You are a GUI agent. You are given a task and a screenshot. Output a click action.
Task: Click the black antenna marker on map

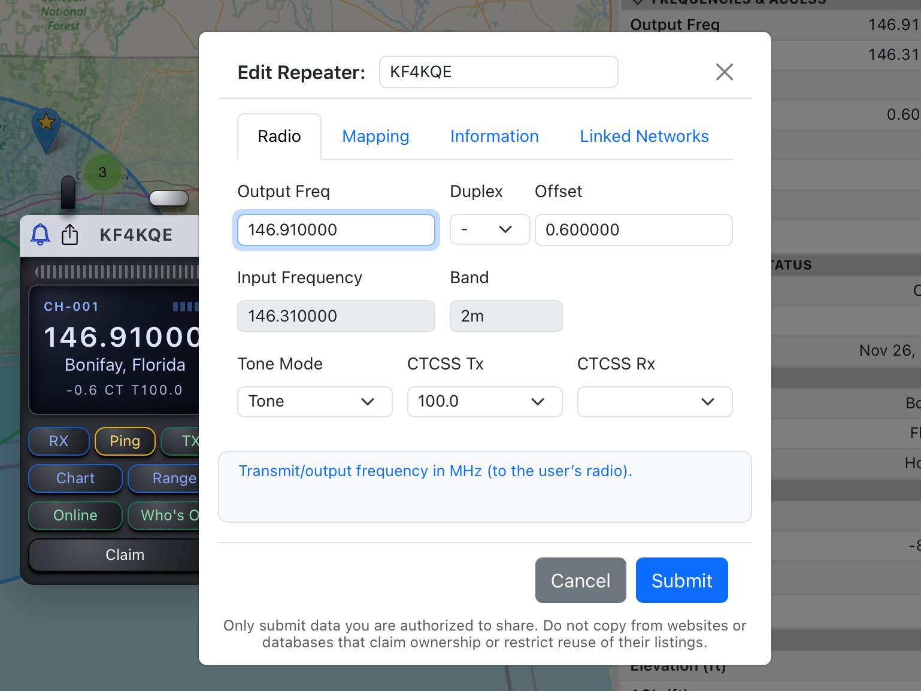(x=68, y=193)
